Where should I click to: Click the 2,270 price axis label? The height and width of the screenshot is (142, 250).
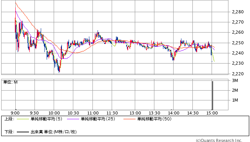coord(238,22)
